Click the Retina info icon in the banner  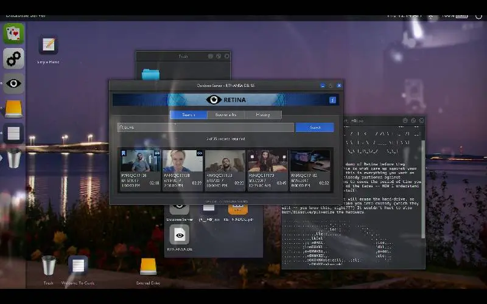pos(332,100)
